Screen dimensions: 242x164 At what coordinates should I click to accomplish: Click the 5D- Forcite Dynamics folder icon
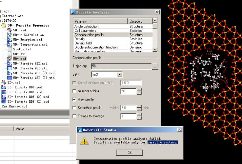pos(4,25)
